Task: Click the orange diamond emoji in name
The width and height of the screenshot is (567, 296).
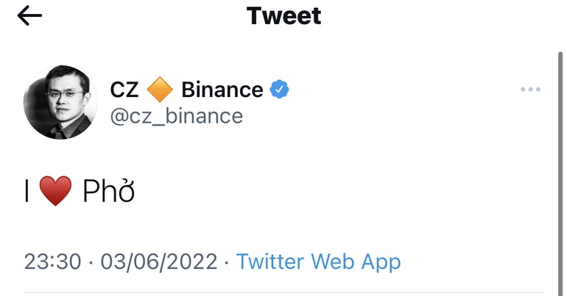Action: click(160, 90)
